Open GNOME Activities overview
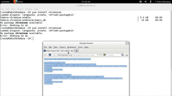This screenshot has height=96, width=172. pyautogui.click(x=6, y=2)
